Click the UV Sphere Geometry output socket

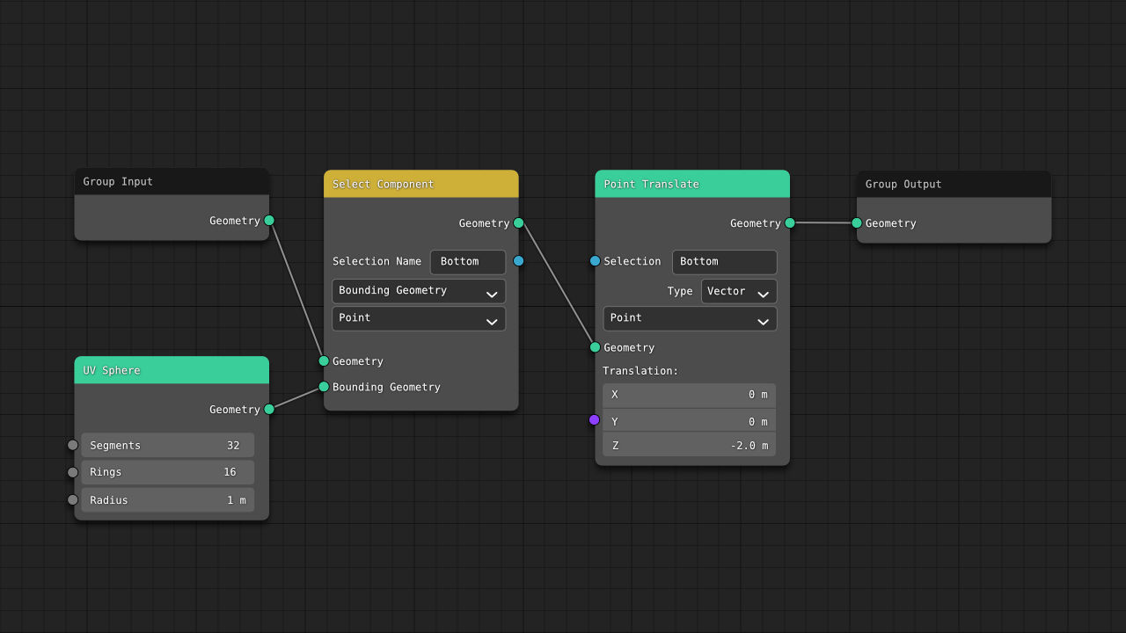tap(269, 410)
